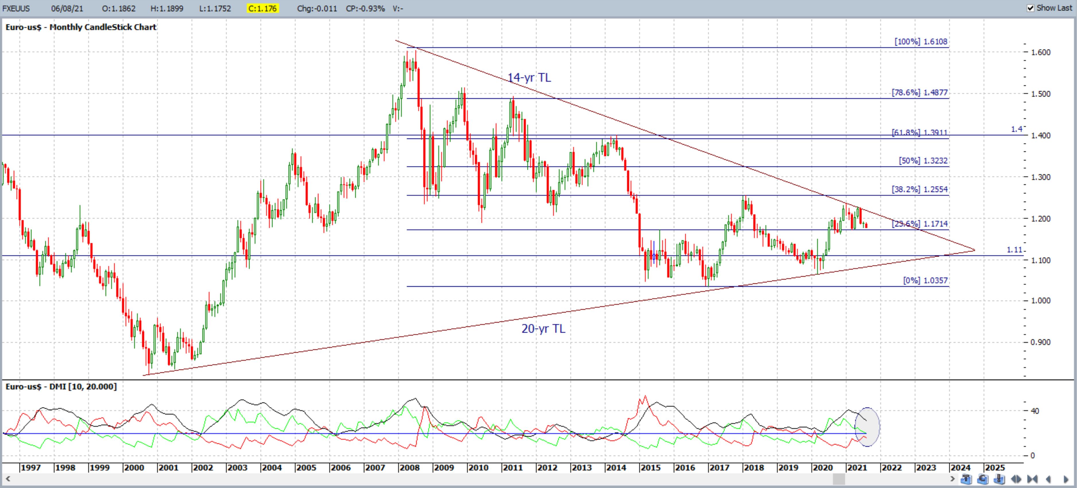Toggle the Show Last checkbox

click(x=1031, y=8)
